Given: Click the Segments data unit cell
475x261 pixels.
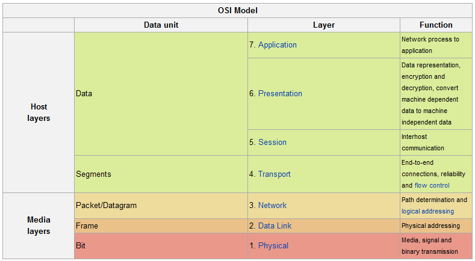Looking at the screenshot, I should click(93, 174).
